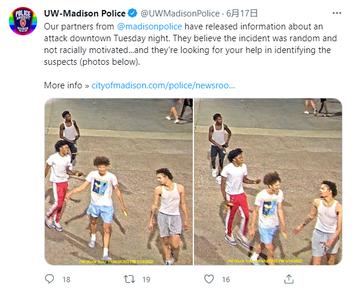Open the @UWMadisonPolice handle link

click(180, 14)
